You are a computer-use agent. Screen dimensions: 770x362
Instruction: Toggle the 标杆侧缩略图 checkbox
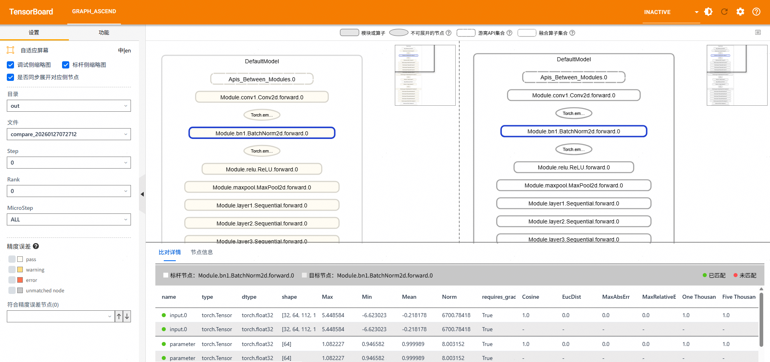pyautogui.click(x=66, y=65)
